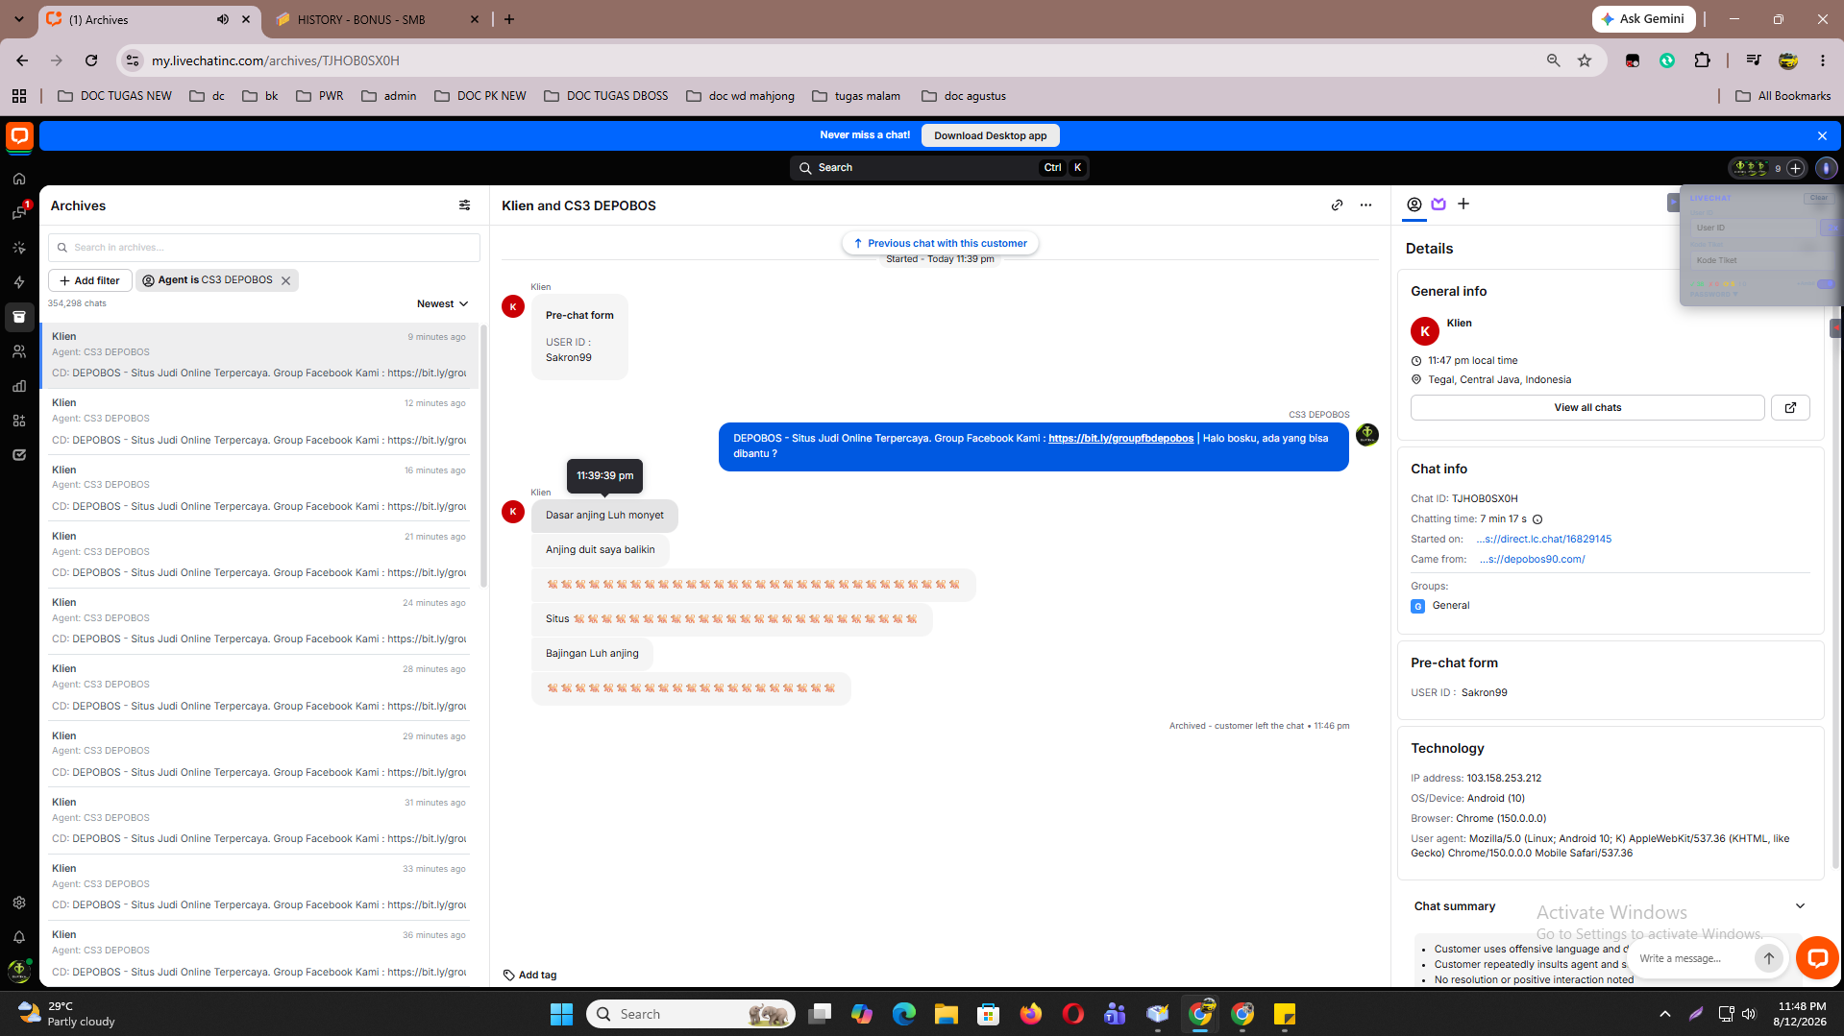The width and height of the screenshot is (1844, 1036).
Task: Switch to the purple cat app tab
Action: [x=1438, y=204]
